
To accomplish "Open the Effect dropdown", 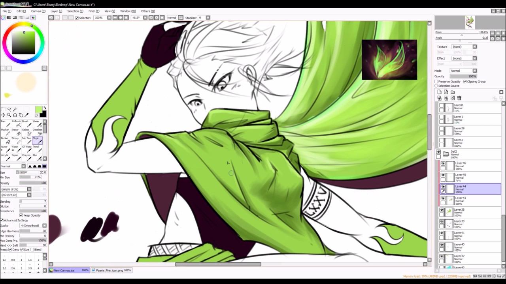I will pos(464,58).
